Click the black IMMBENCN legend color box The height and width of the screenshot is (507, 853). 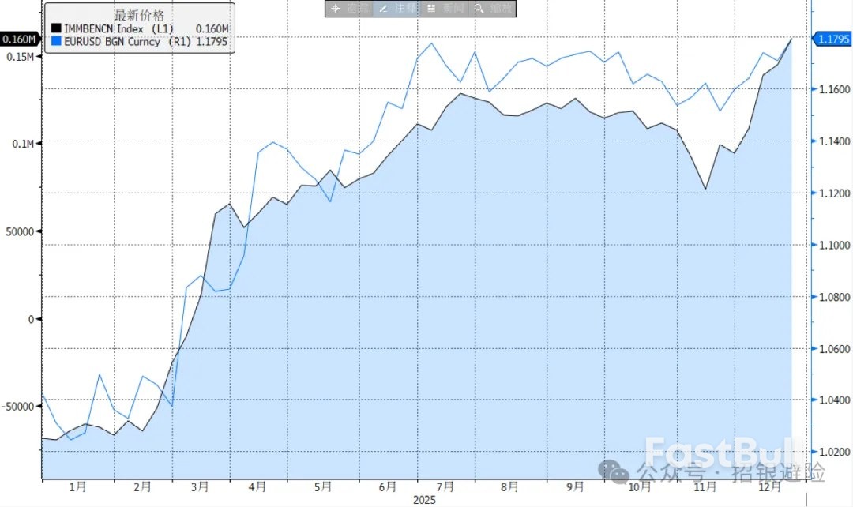pyautogui.click(x=55, y=29)
